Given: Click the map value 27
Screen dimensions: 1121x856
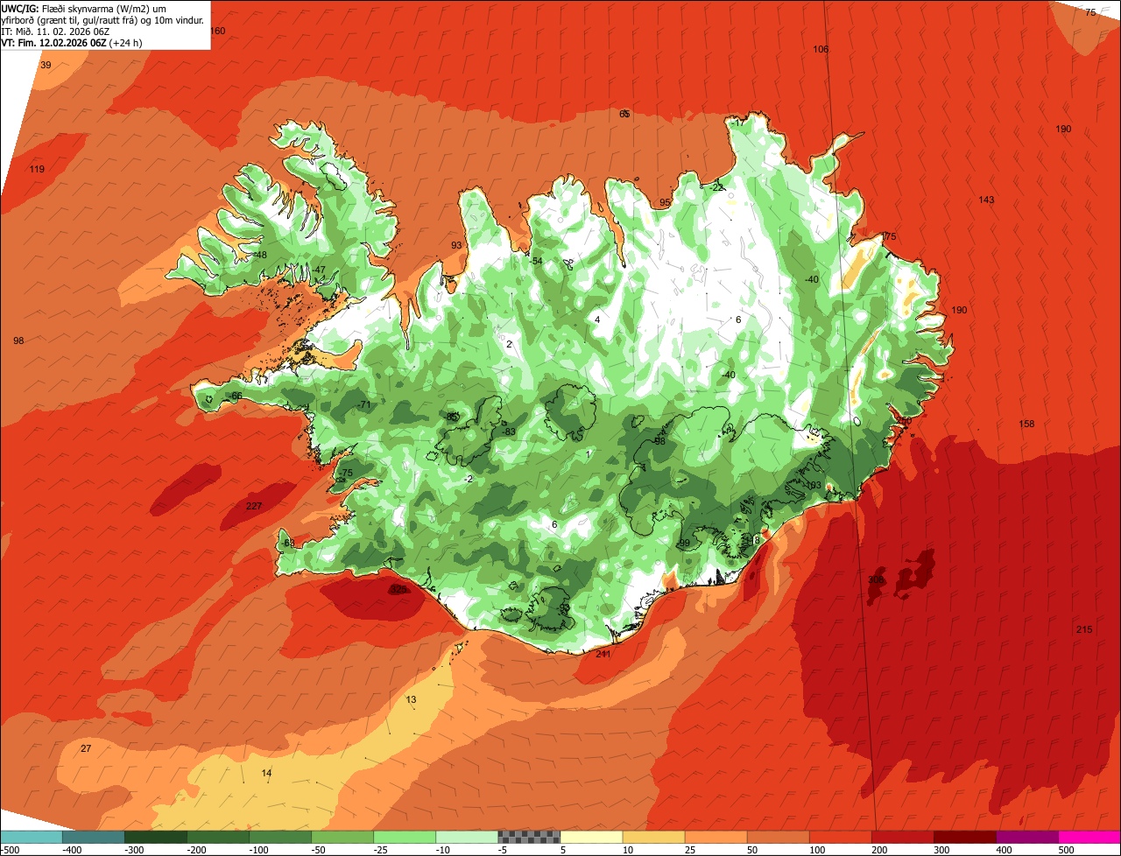Looking at the screenshot, I should pos(86,748).
